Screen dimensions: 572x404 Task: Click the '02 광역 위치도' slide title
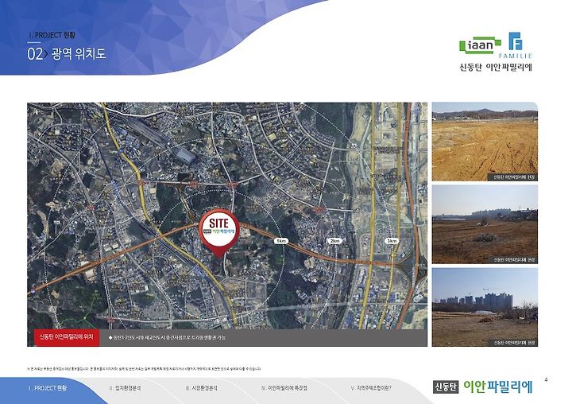point(67,54)
